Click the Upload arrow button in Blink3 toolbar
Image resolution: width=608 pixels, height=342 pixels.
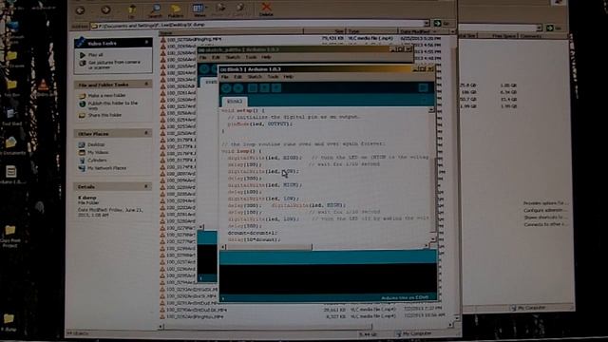tap(238, 88)
